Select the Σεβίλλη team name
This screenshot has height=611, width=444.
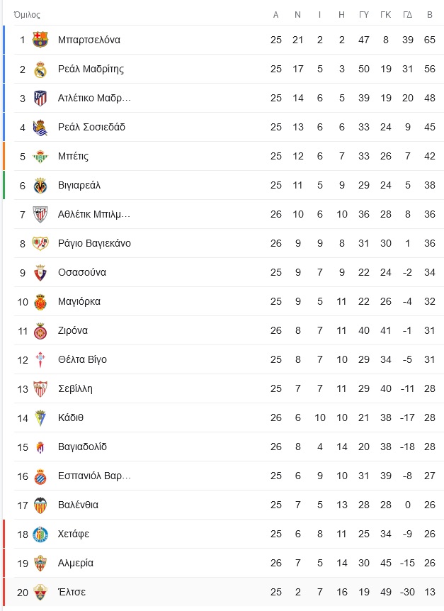coord(75,389)
